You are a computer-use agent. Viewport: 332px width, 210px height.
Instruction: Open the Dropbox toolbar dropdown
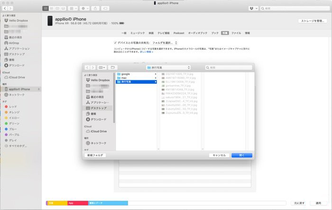click(x=253, y=8)
